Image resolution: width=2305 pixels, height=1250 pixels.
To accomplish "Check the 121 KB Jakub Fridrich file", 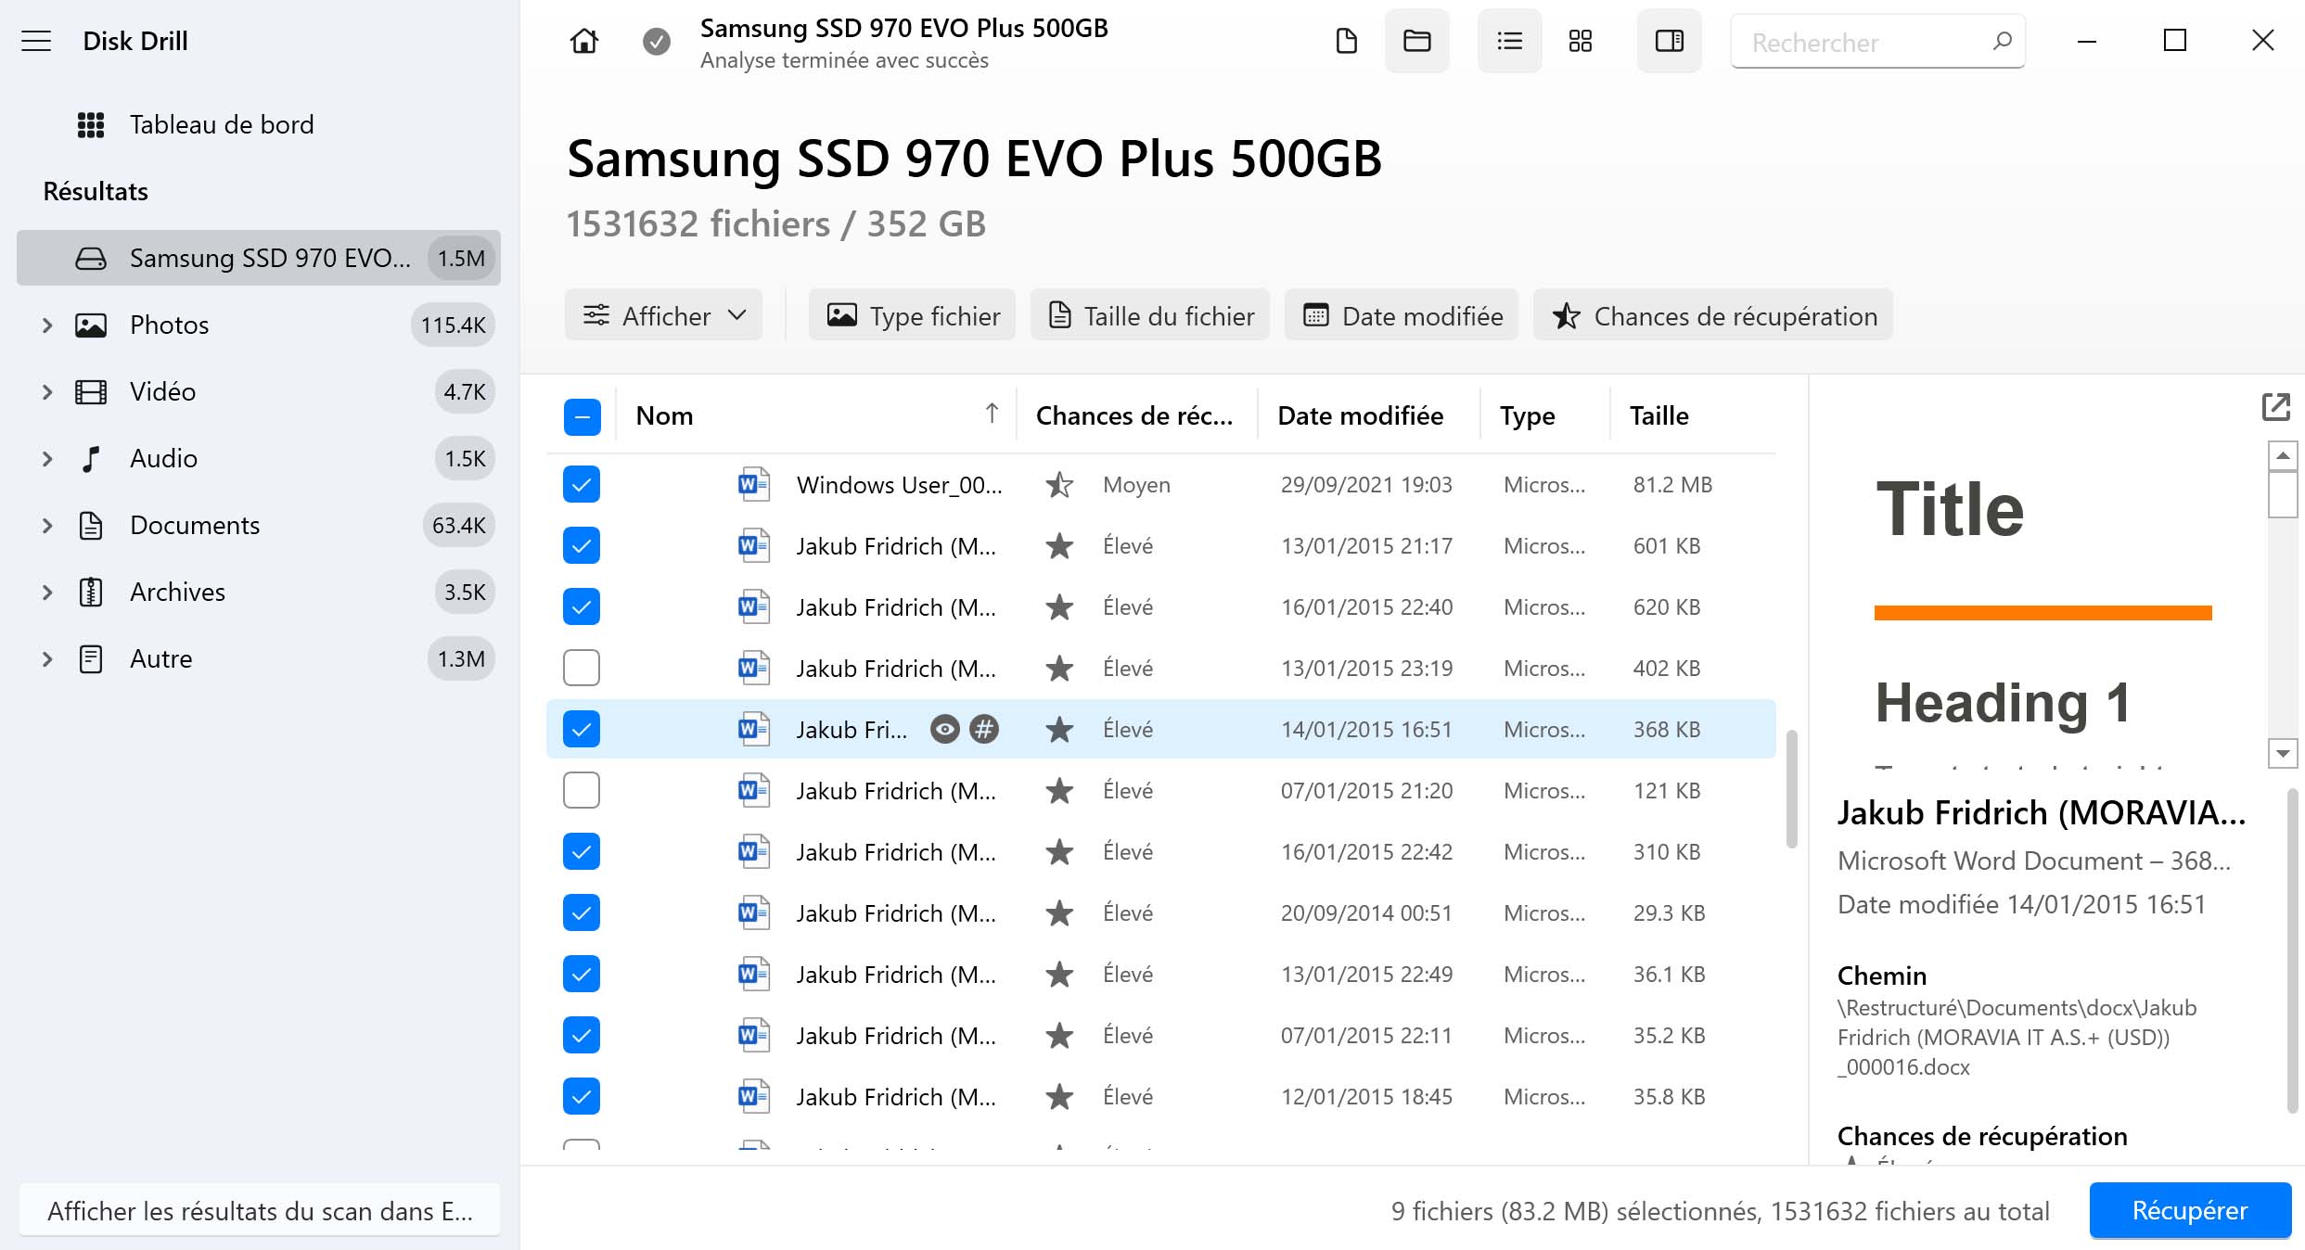I will tap(582, 791).
